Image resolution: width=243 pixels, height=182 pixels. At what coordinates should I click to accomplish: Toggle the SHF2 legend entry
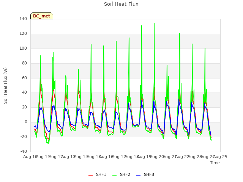[x=121, y=174]
